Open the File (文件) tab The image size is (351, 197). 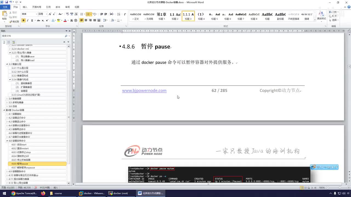(5, 7)
